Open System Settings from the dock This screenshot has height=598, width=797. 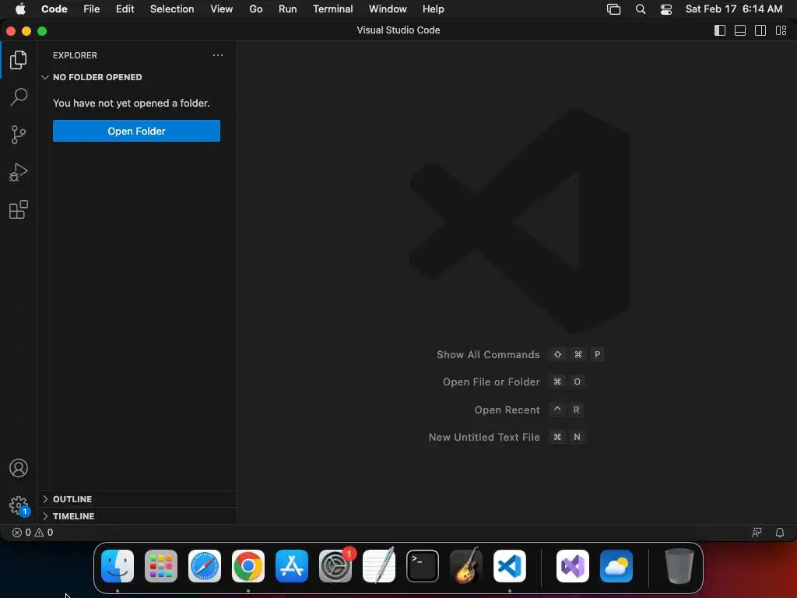click(x=335, y=566)
